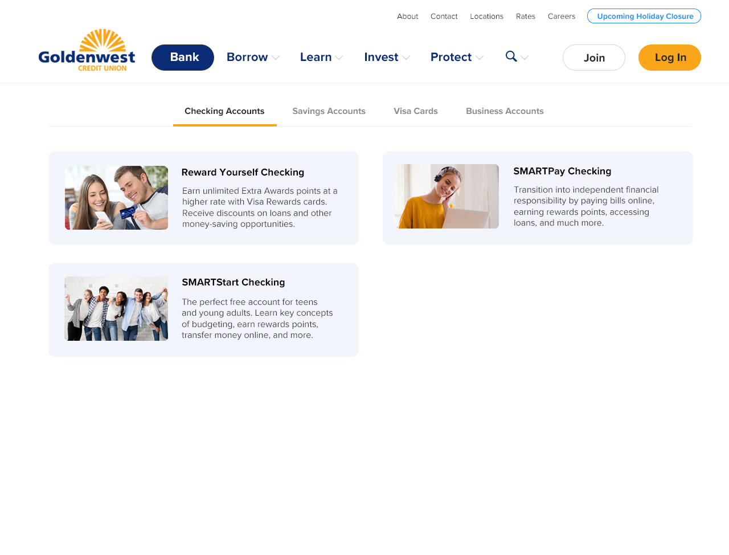729x555 pixels.
Task: Click the Reward Yourself Checking couple photo
Action: 116,198
